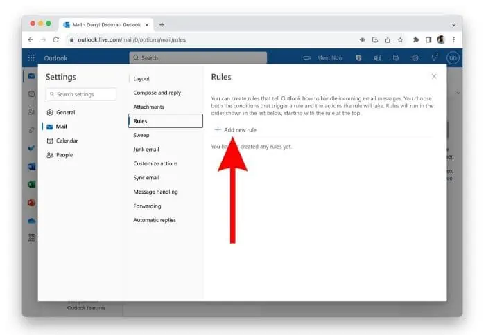
Task: Open the People settings category
Action: click(64, 155)
